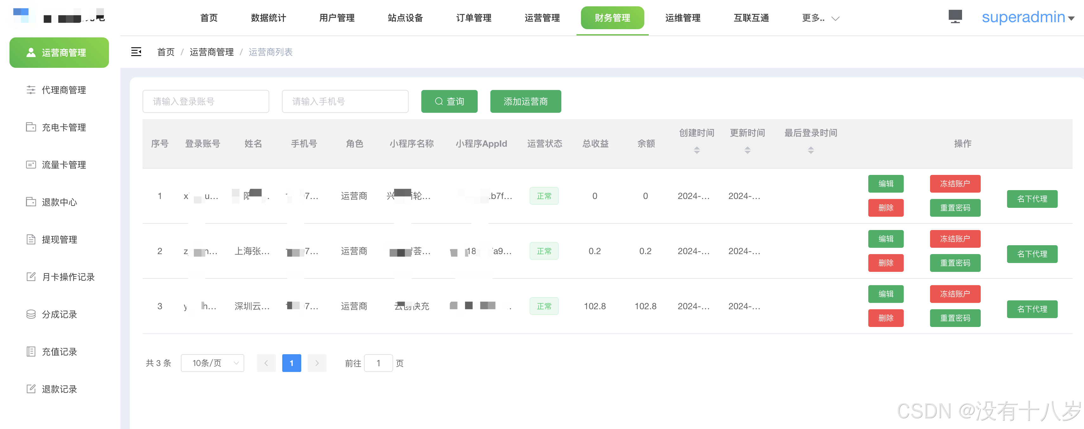Open 月卡操作记录 sidebar entry

coord(68,277)
